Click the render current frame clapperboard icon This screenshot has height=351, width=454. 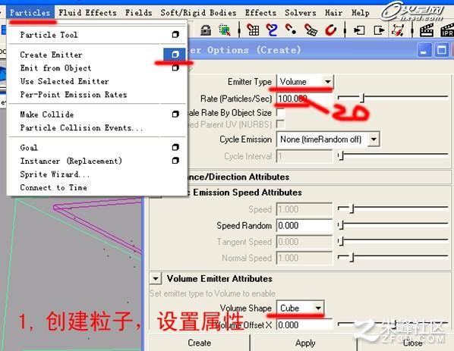(x=427, y=30)
